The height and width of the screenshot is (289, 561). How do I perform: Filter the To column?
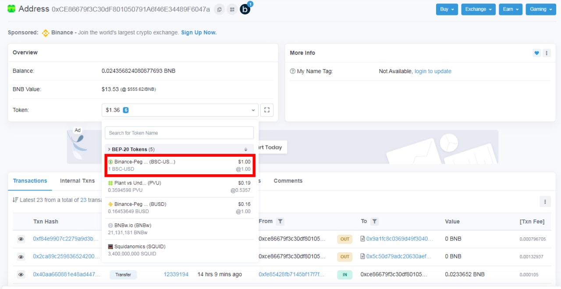375,222
